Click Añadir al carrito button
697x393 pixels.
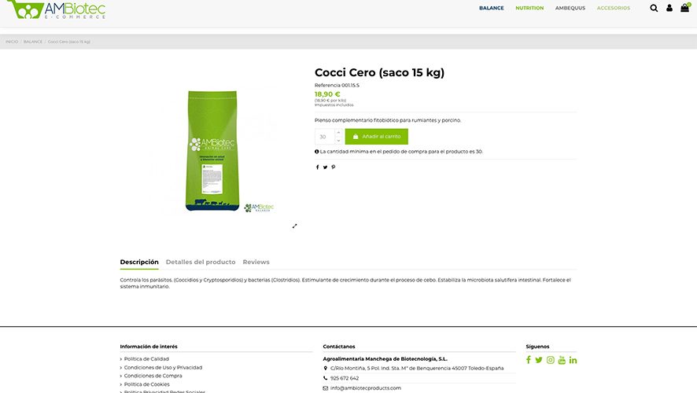[377, 136]
